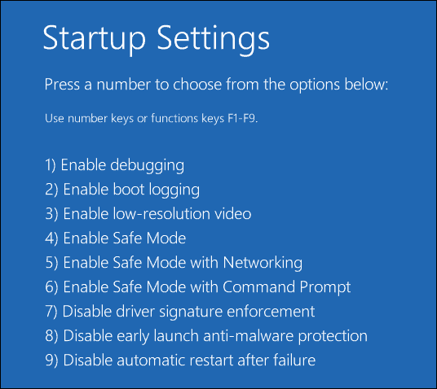Image resolution: width=437 pixels, height=389 pixels.
Task: Click the Startup Settings heading
Action: tap(157, 39)
